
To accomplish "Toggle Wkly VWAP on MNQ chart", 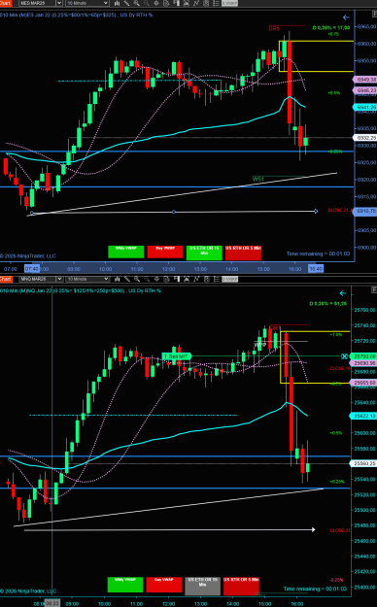I will point(125,585).
